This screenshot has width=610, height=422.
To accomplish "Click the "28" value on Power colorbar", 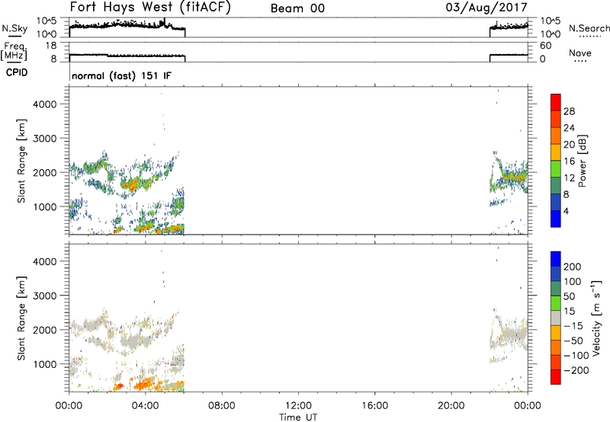I will pos(569,111).
